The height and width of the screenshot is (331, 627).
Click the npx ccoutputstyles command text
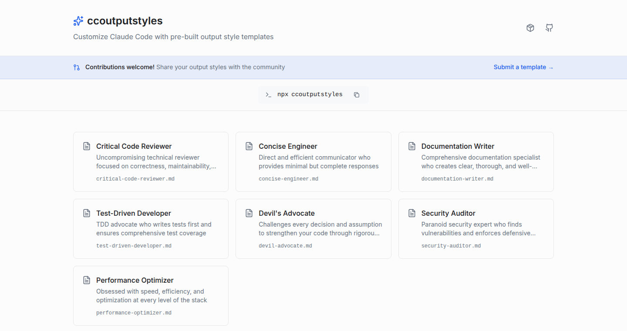[310, 94]
